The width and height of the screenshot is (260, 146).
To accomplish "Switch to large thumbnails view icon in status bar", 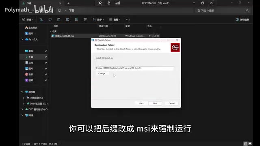I will point(250,144).
